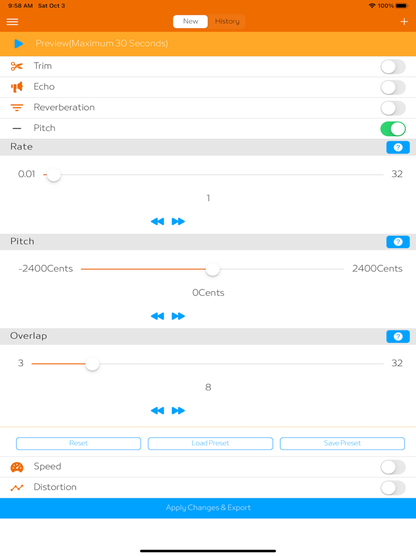Enable the Trim effect toggle

pyautogui.click(x=393, y=67)
